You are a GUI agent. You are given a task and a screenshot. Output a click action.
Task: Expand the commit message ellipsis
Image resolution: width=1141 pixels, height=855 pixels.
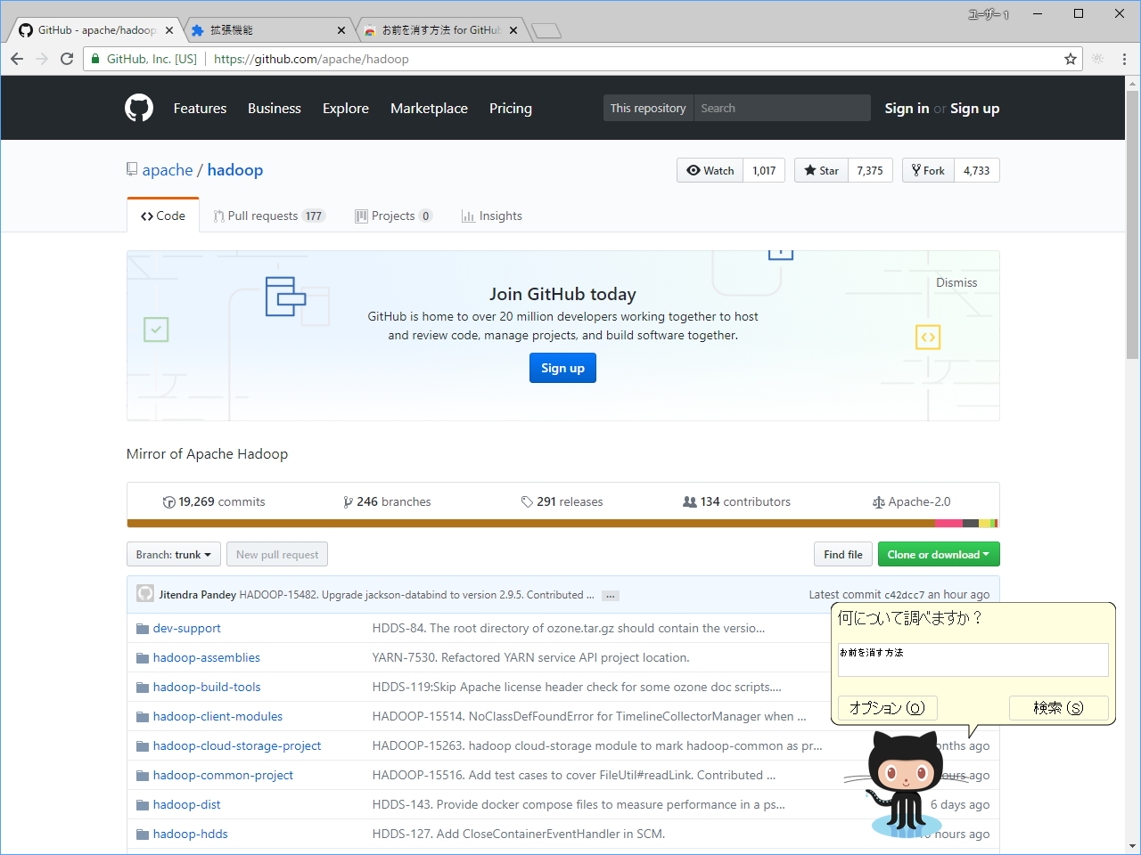[611, 596]
